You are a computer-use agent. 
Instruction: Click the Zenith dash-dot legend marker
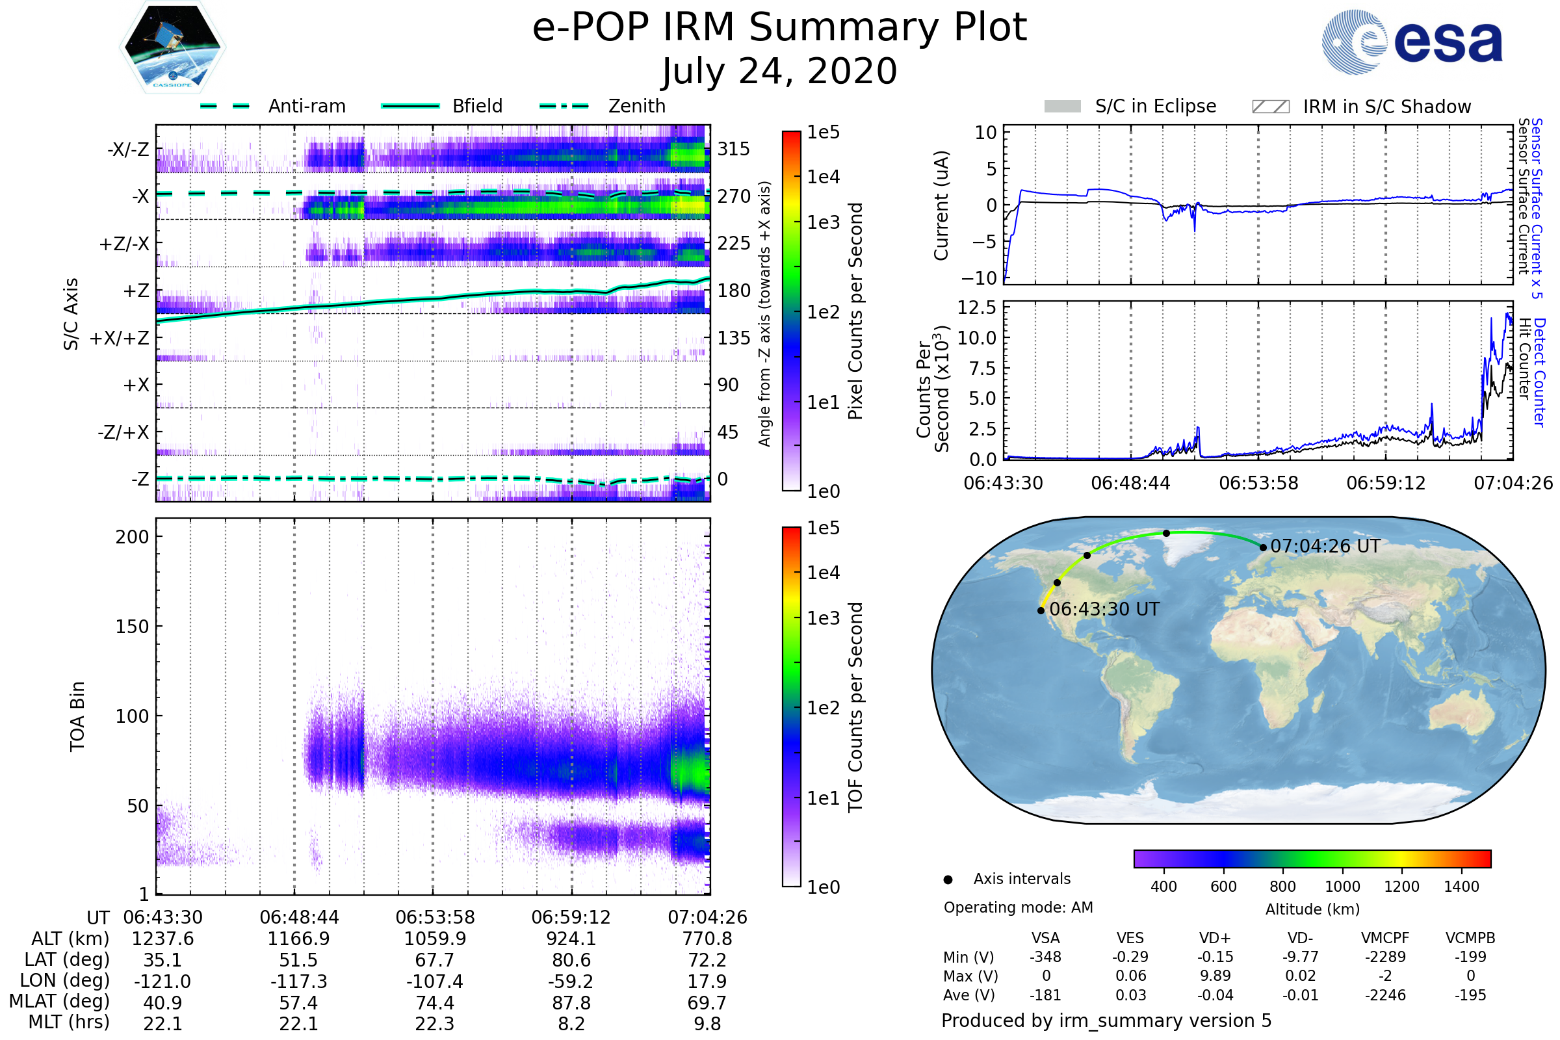(x=564, y=106)
